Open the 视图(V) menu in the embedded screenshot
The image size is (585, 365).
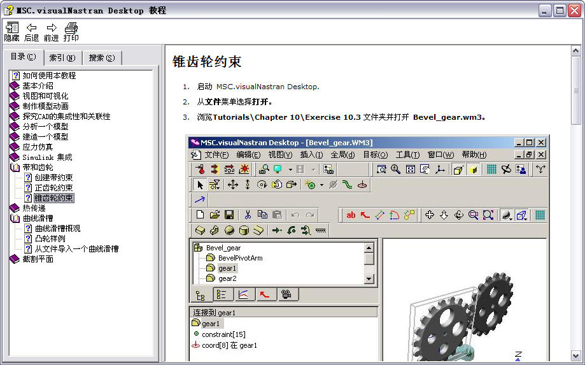tap(280, 155)
